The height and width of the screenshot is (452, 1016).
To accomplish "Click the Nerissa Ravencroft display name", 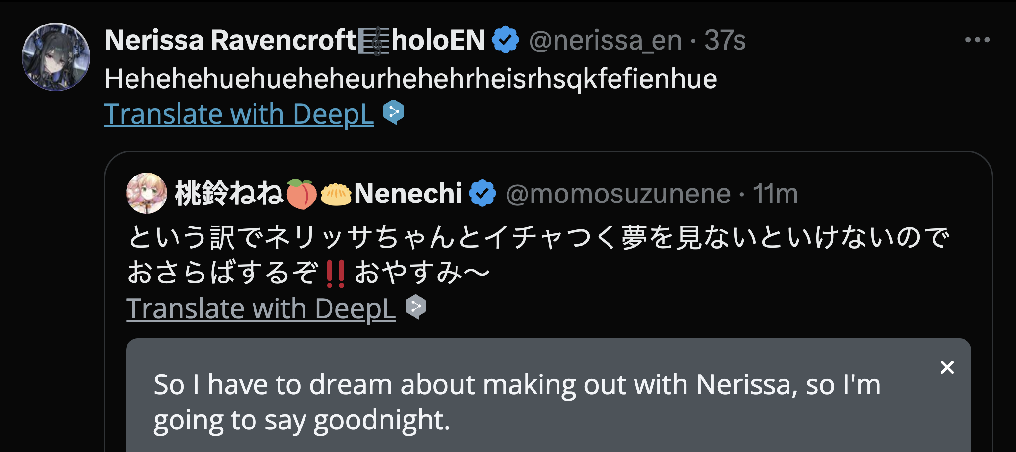I will tap(230, 40).
